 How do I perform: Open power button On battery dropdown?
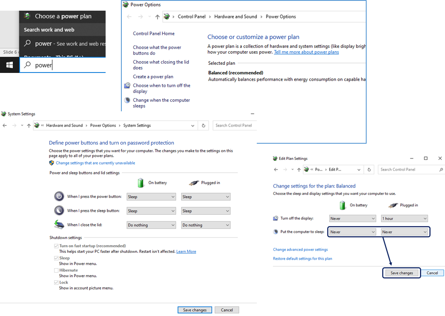151,197
